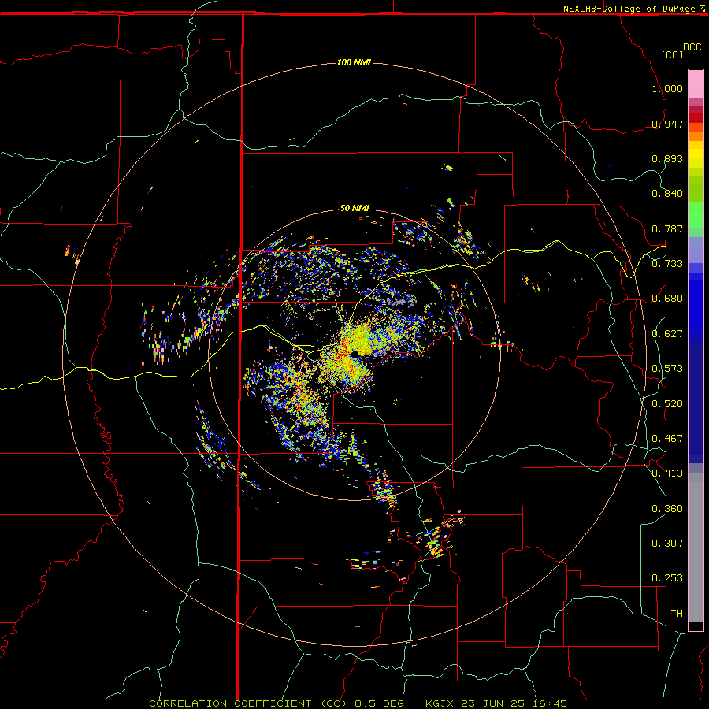Click the TH label on the scale
The height and width of the screenshot is (709, 709).
coord(677,613)
